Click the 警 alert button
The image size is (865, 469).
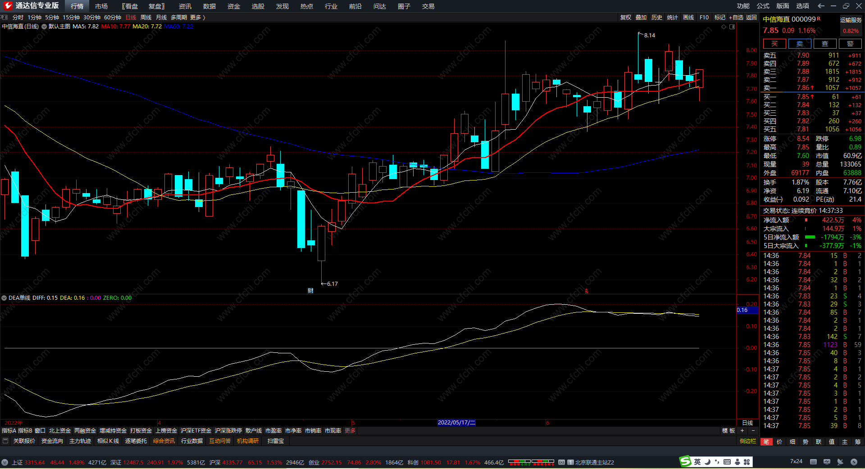click(850, 44)
